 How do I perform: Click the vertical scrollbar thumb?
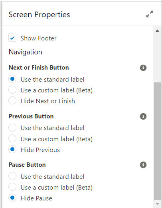[x=157, y=141]
